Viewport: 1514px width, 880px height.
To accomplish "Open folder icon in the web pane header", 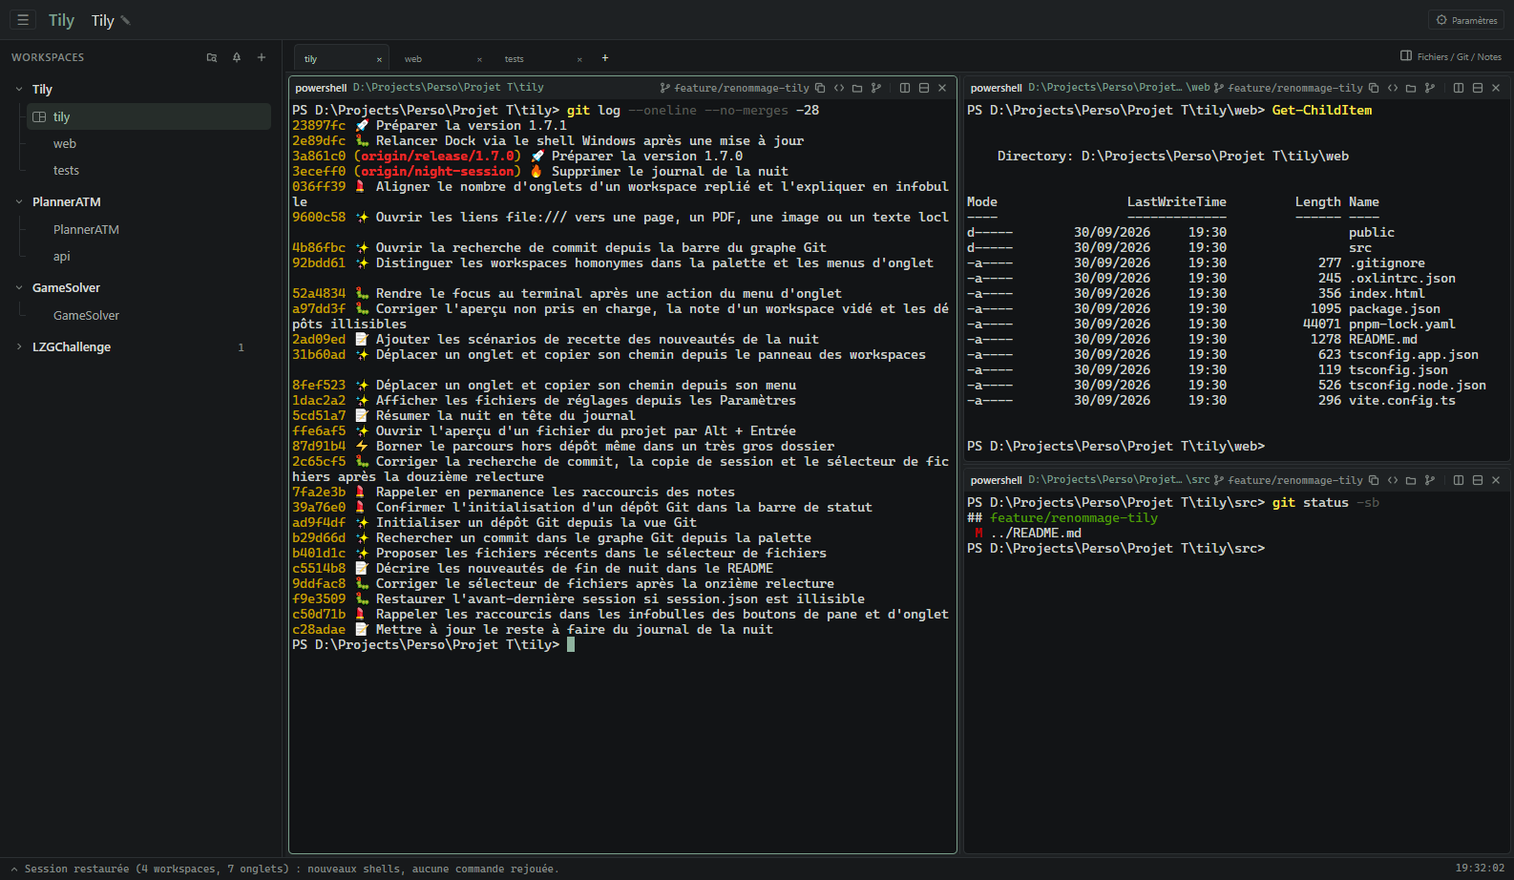I will point(1411,88).
